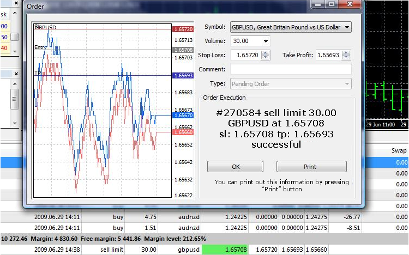
Task: Click the Navigator scrollbar down arrow
Action: [15, 123]
